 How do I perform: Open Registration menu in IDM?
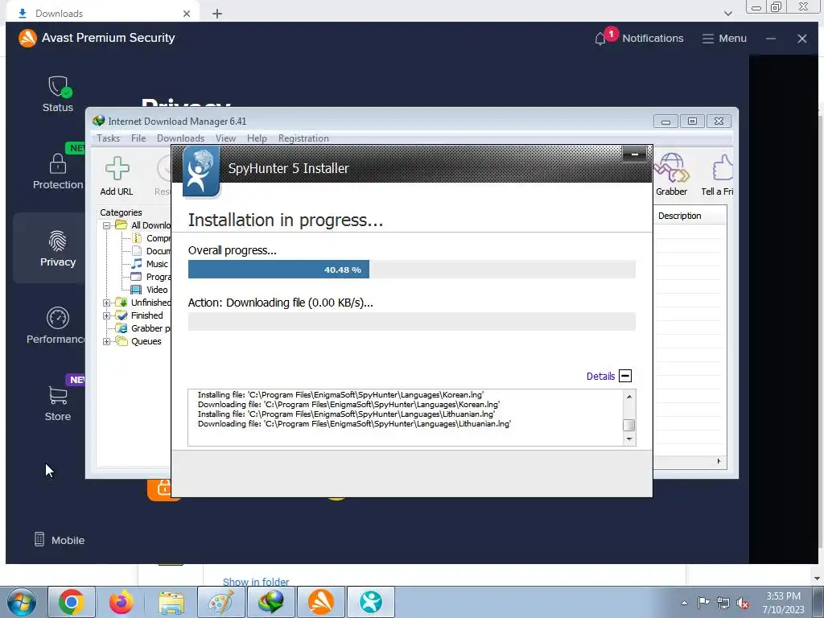pos(303,138)
